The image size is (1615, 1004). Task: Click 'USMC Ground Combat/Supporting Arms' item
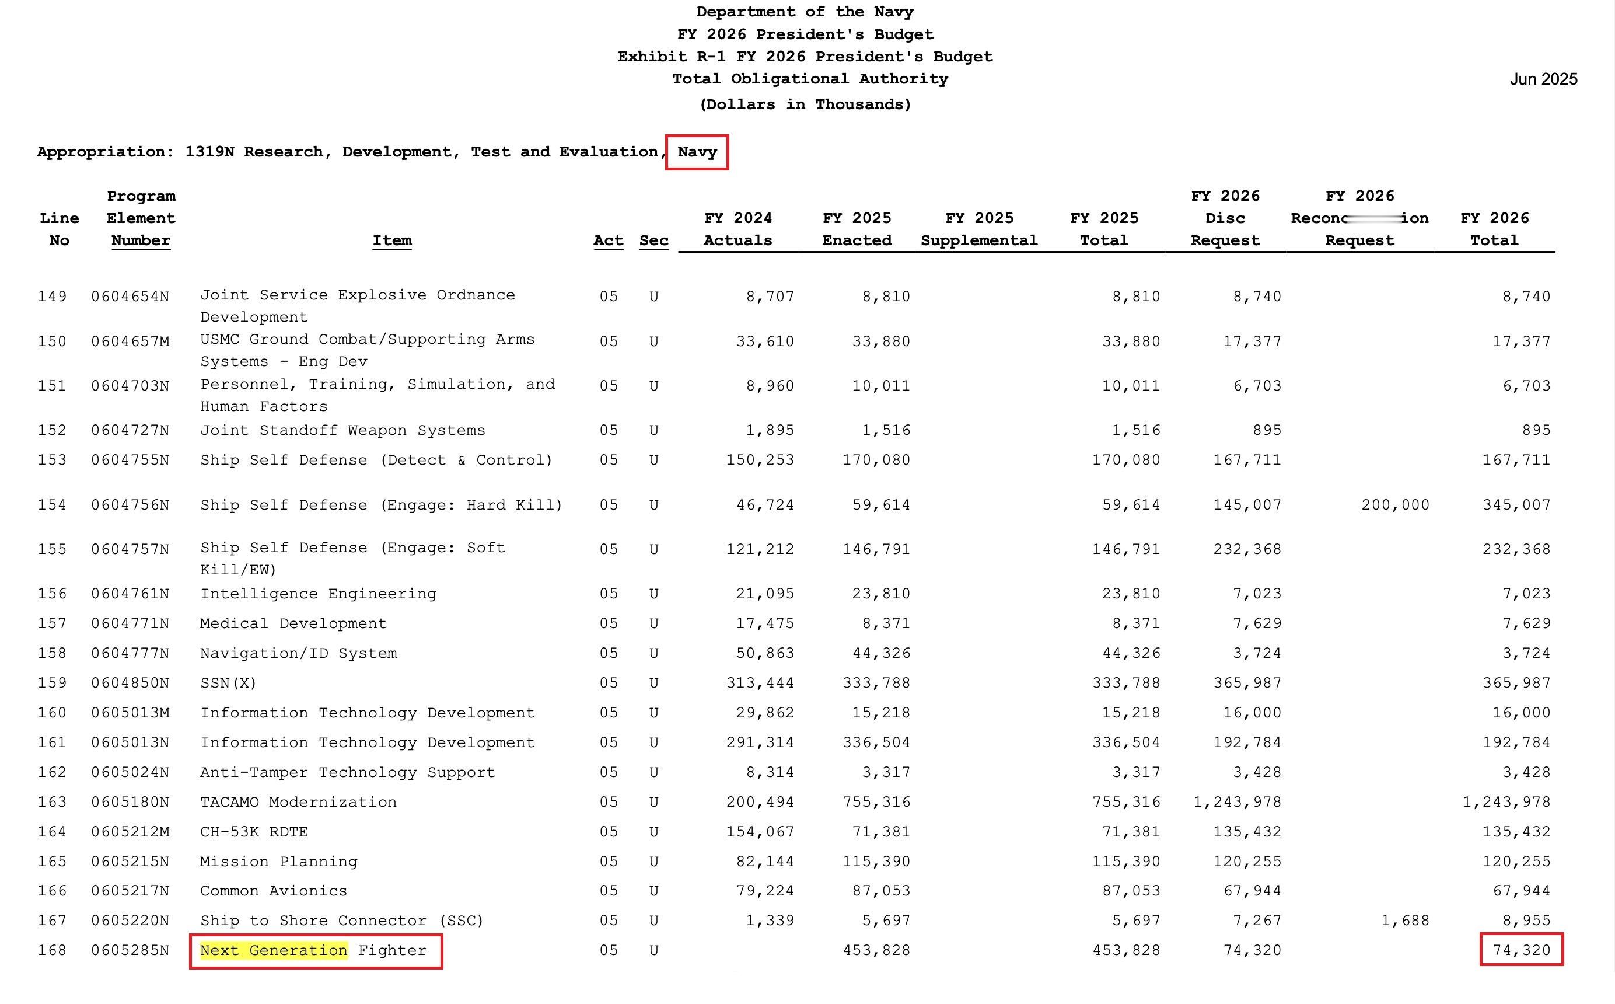point(368,339)
